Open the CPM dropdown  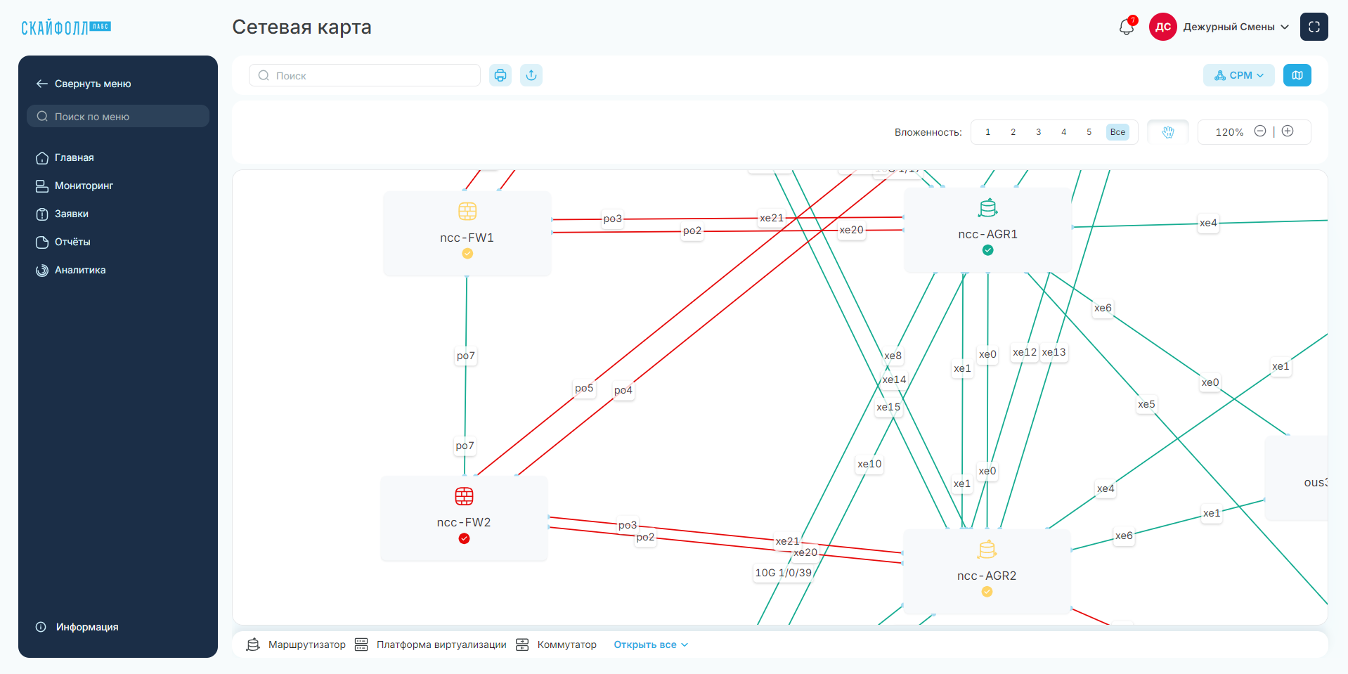(x=1238, y=75)
